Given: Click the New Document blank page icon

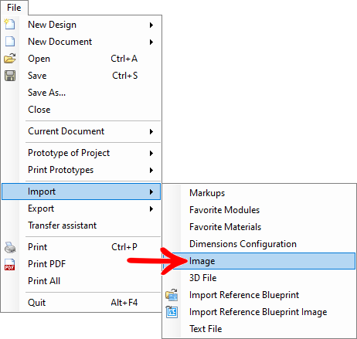Looking at the screenshot, I should coord(10,41).
